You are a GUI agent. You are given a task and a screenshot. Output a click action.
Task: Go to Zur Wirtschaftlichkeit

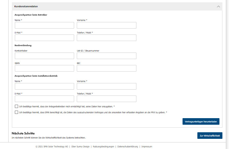[210, 136]
